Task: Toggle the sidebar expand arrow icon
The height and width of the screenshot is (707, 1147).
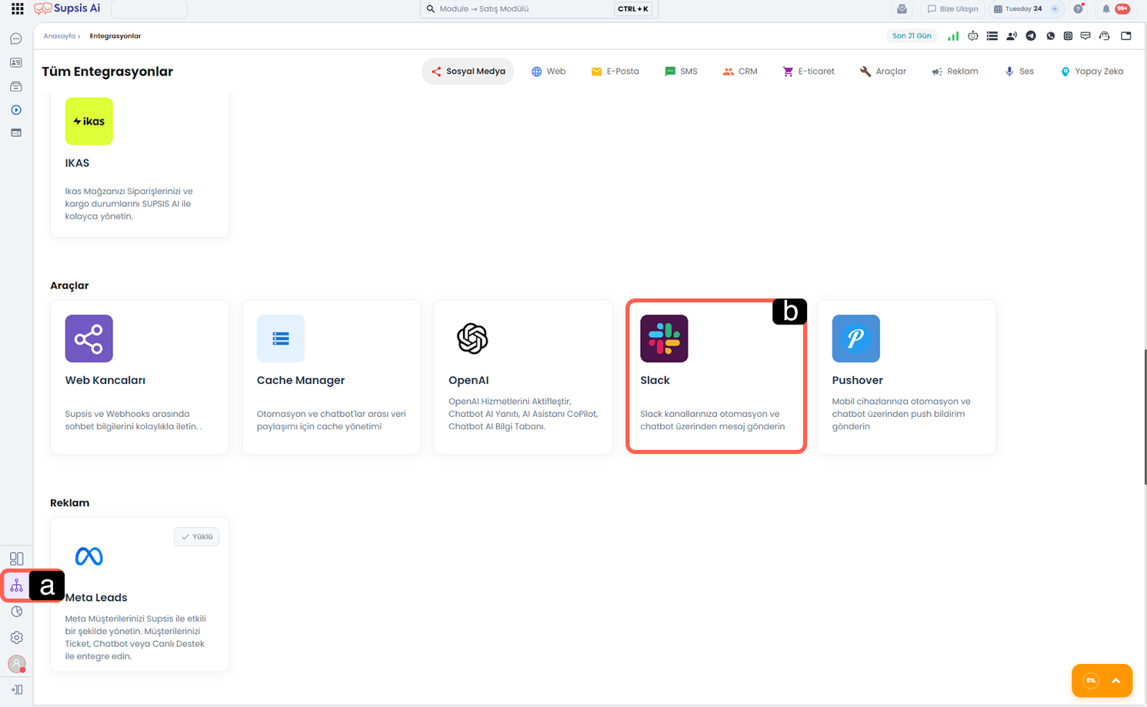Action: click(x=16, y=690)
